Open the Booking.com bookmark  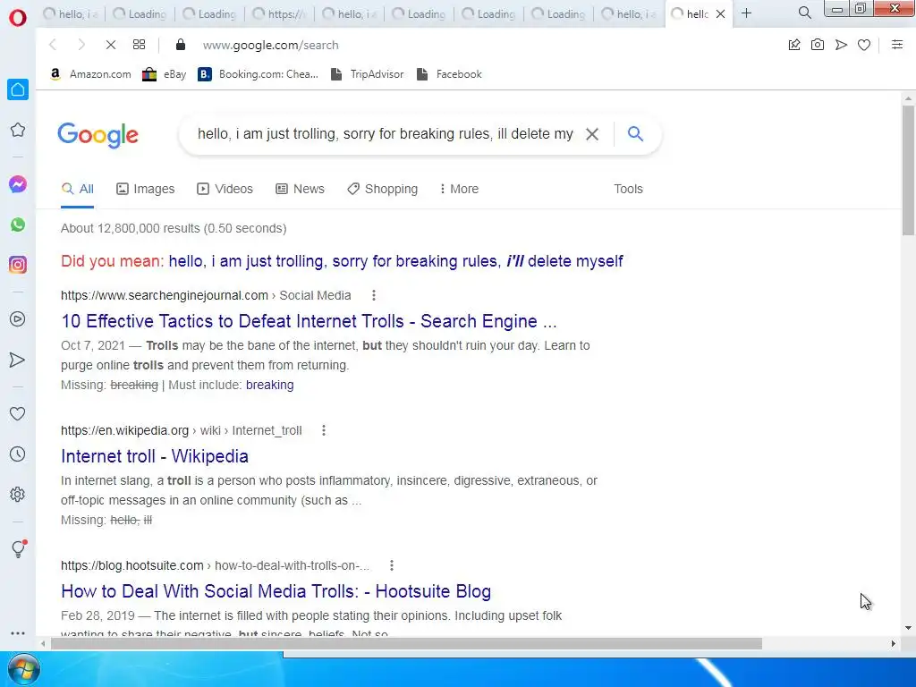[x=259, y=74]
